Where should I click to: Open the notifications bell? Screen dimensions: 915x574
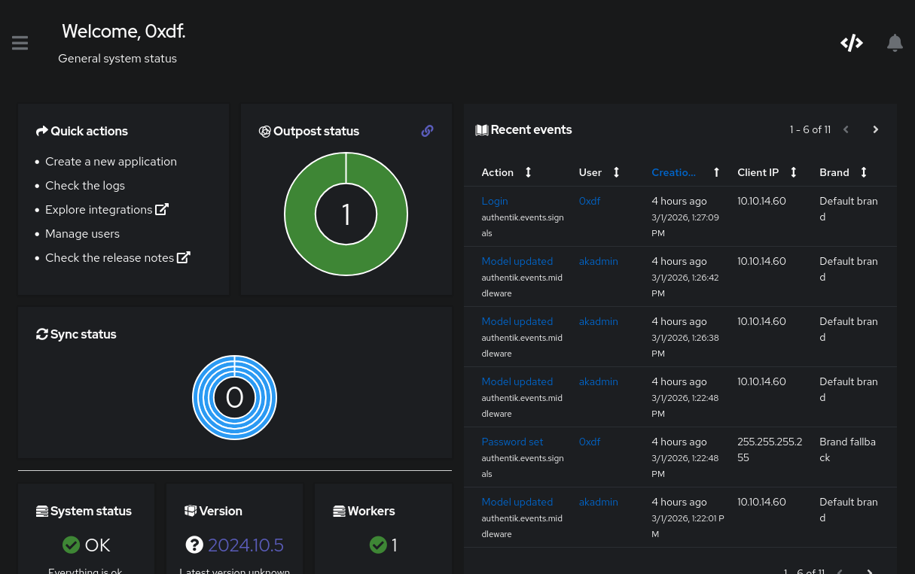click(x=895, y=43)
